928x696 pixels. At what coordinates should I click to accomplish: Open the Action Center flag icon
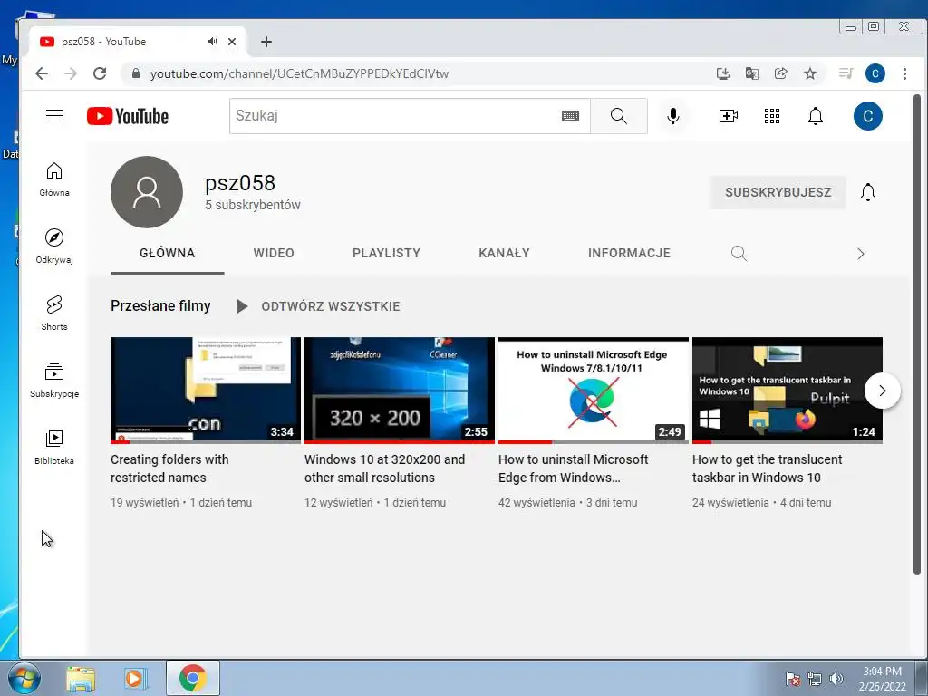(x=793, y=679)
